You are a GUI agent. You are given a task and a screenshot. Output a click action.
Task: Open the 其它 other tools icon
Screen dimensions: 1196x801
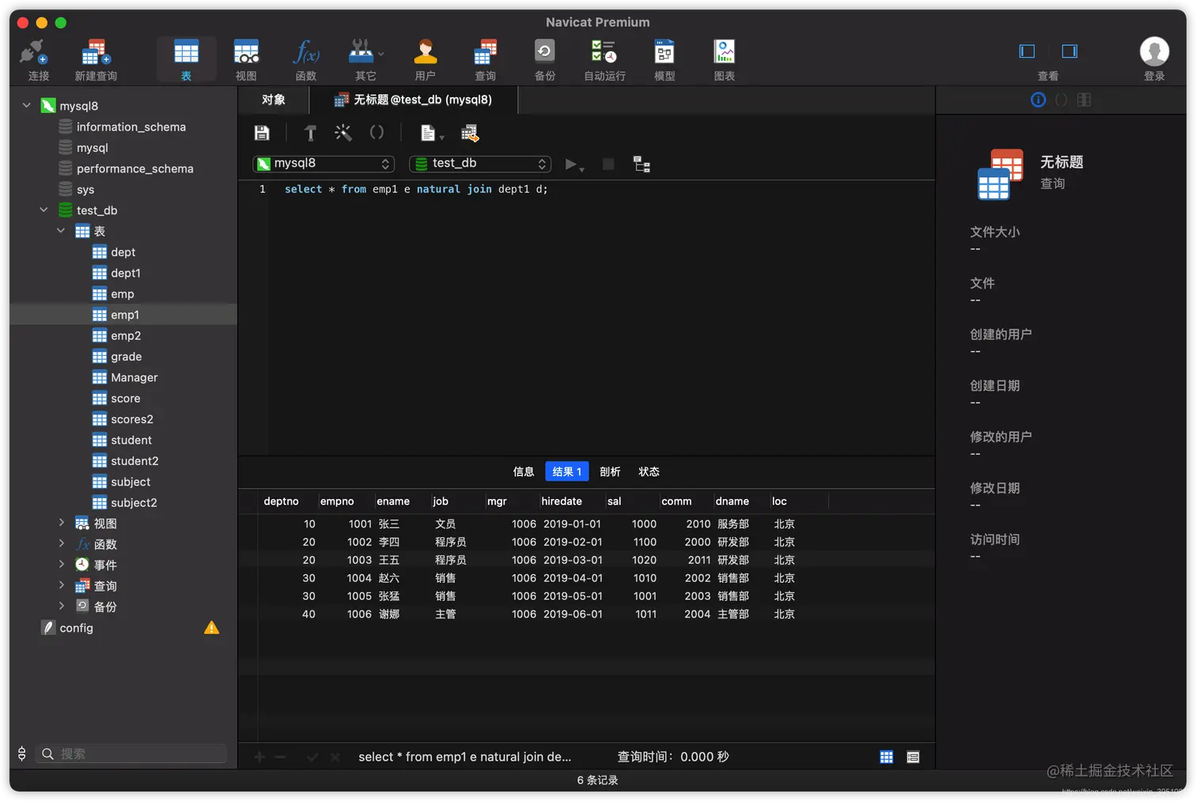(x=365, y=60)
